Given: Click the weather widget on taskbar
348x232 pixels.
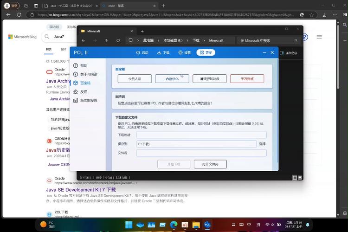Looking at the screenshot, I should (x=47, y=225).
